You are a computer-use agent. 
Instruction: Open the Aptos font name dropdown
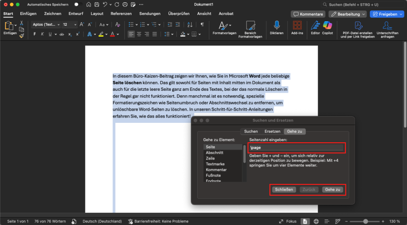pyautogui.click(x=45, y=24)
